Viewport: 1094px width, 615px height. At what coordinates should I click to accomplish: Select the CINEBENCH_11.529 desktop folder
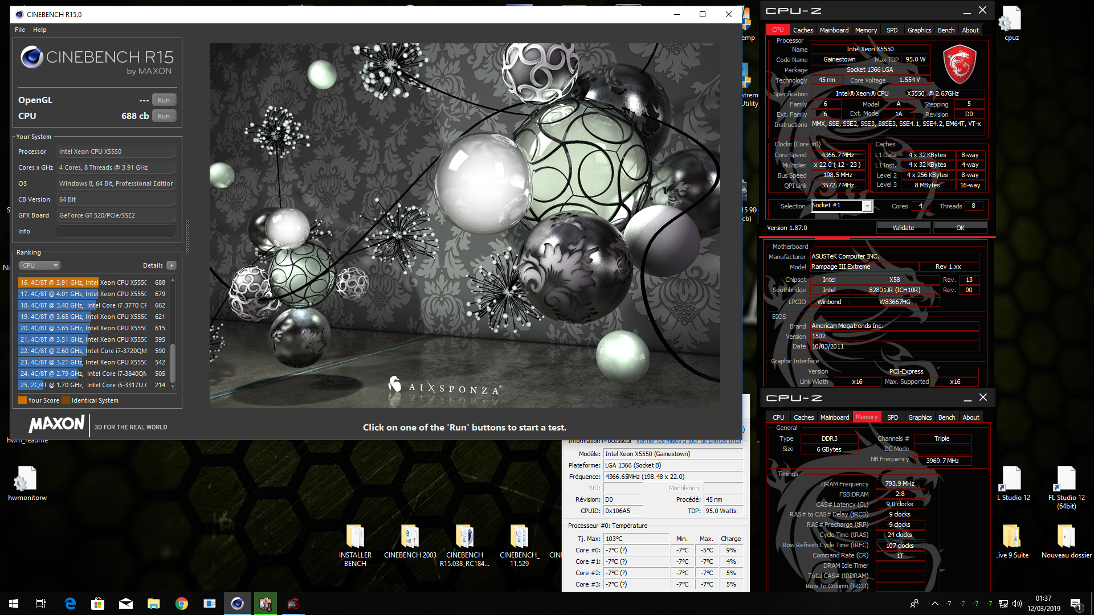click(519, 546)
